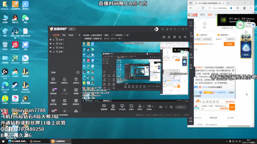
Task: Edit the stream title with its pencil icon
Action: click(127, 35)
